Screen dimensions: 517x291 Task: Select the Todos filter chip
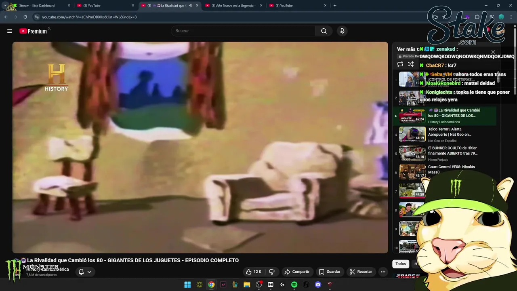(x=401, y=264)
